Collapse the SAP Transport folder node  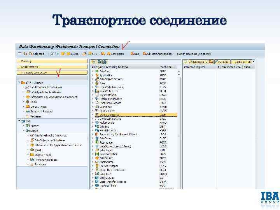pyautogui.click(x=19, y=82)
